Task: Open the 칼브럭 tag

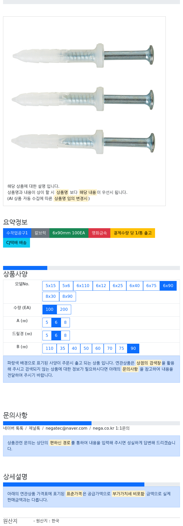Action: [40, 233]
